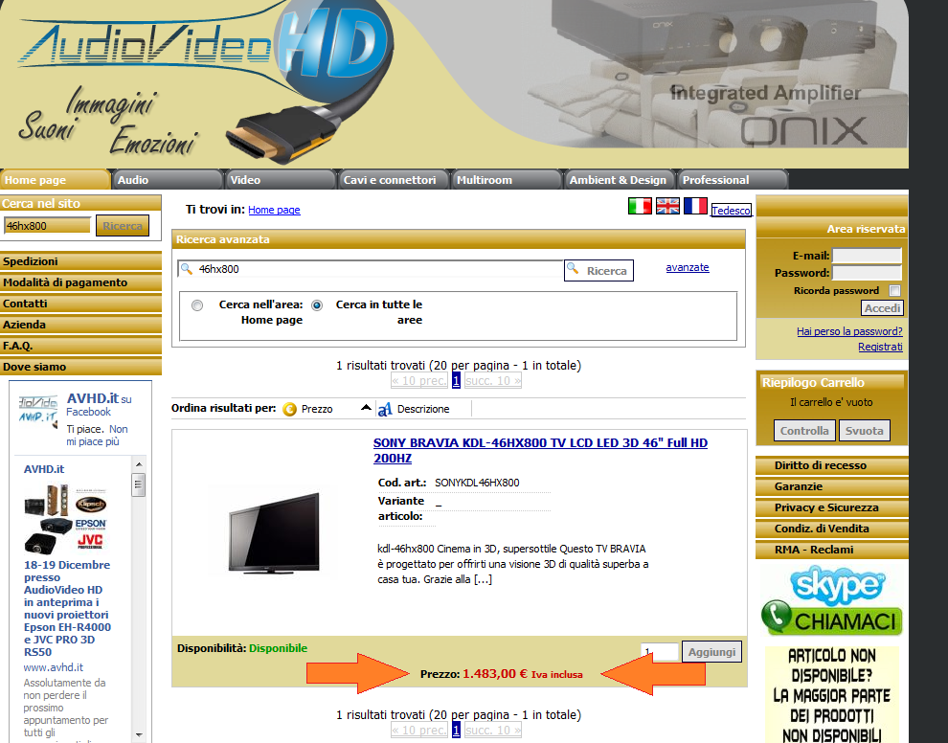Focus the Password login field
This screenshot has width=948, height=743.
pos(867,273)
